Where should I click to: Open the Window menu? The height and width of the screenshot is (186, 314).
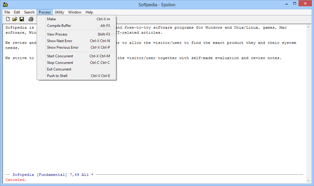[75, 12]
